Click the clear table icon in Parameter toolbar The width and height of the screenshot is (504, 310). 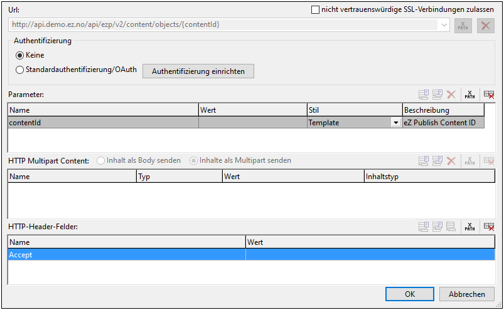[488, 95]
